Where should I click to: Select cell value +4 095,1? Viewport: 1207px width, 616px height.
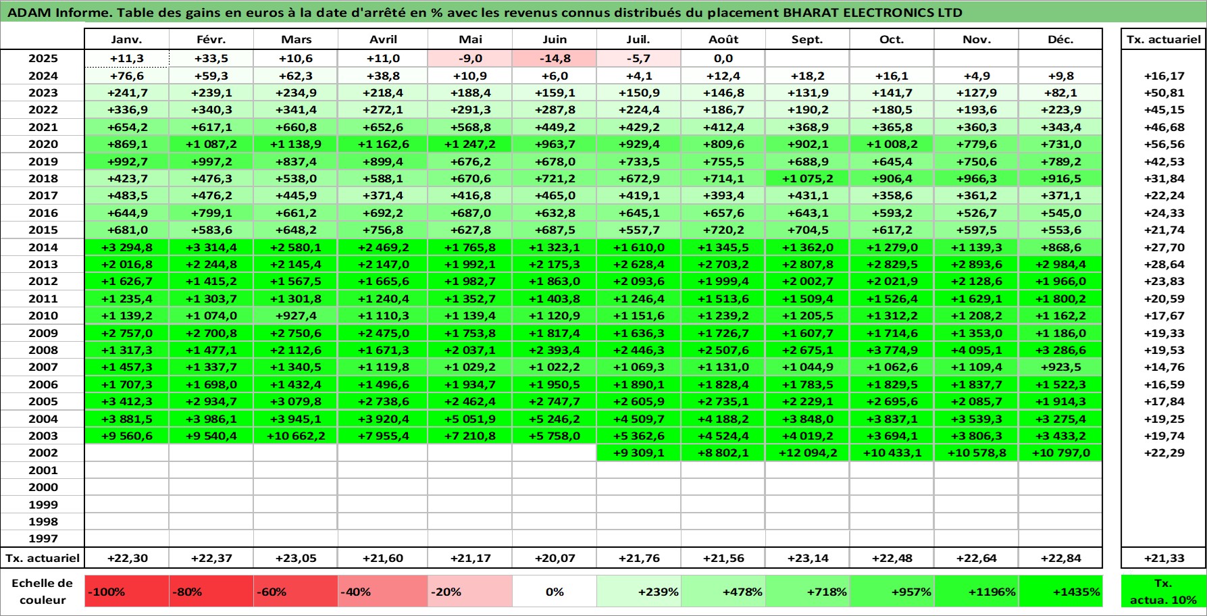coord(976,350)
